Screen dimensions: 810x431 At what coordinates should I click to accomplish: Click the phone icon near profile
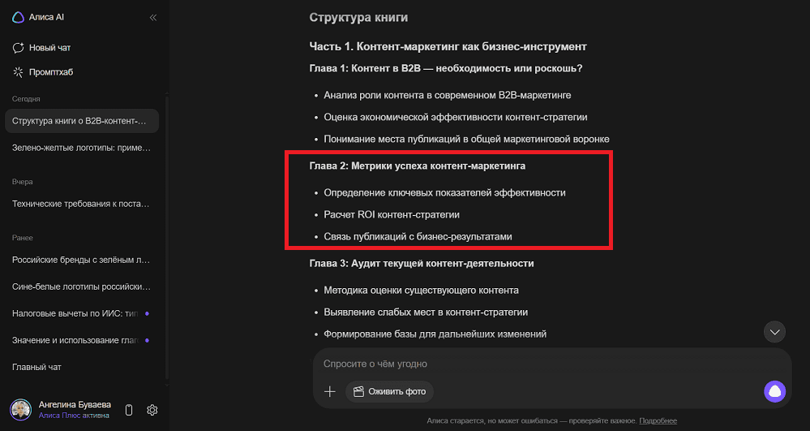[129, 410]
